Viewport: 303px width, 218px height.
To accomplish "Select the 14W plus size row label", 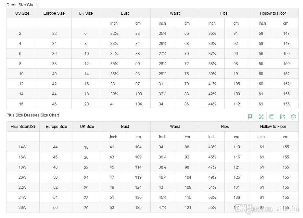I will (x=22, y=147).
